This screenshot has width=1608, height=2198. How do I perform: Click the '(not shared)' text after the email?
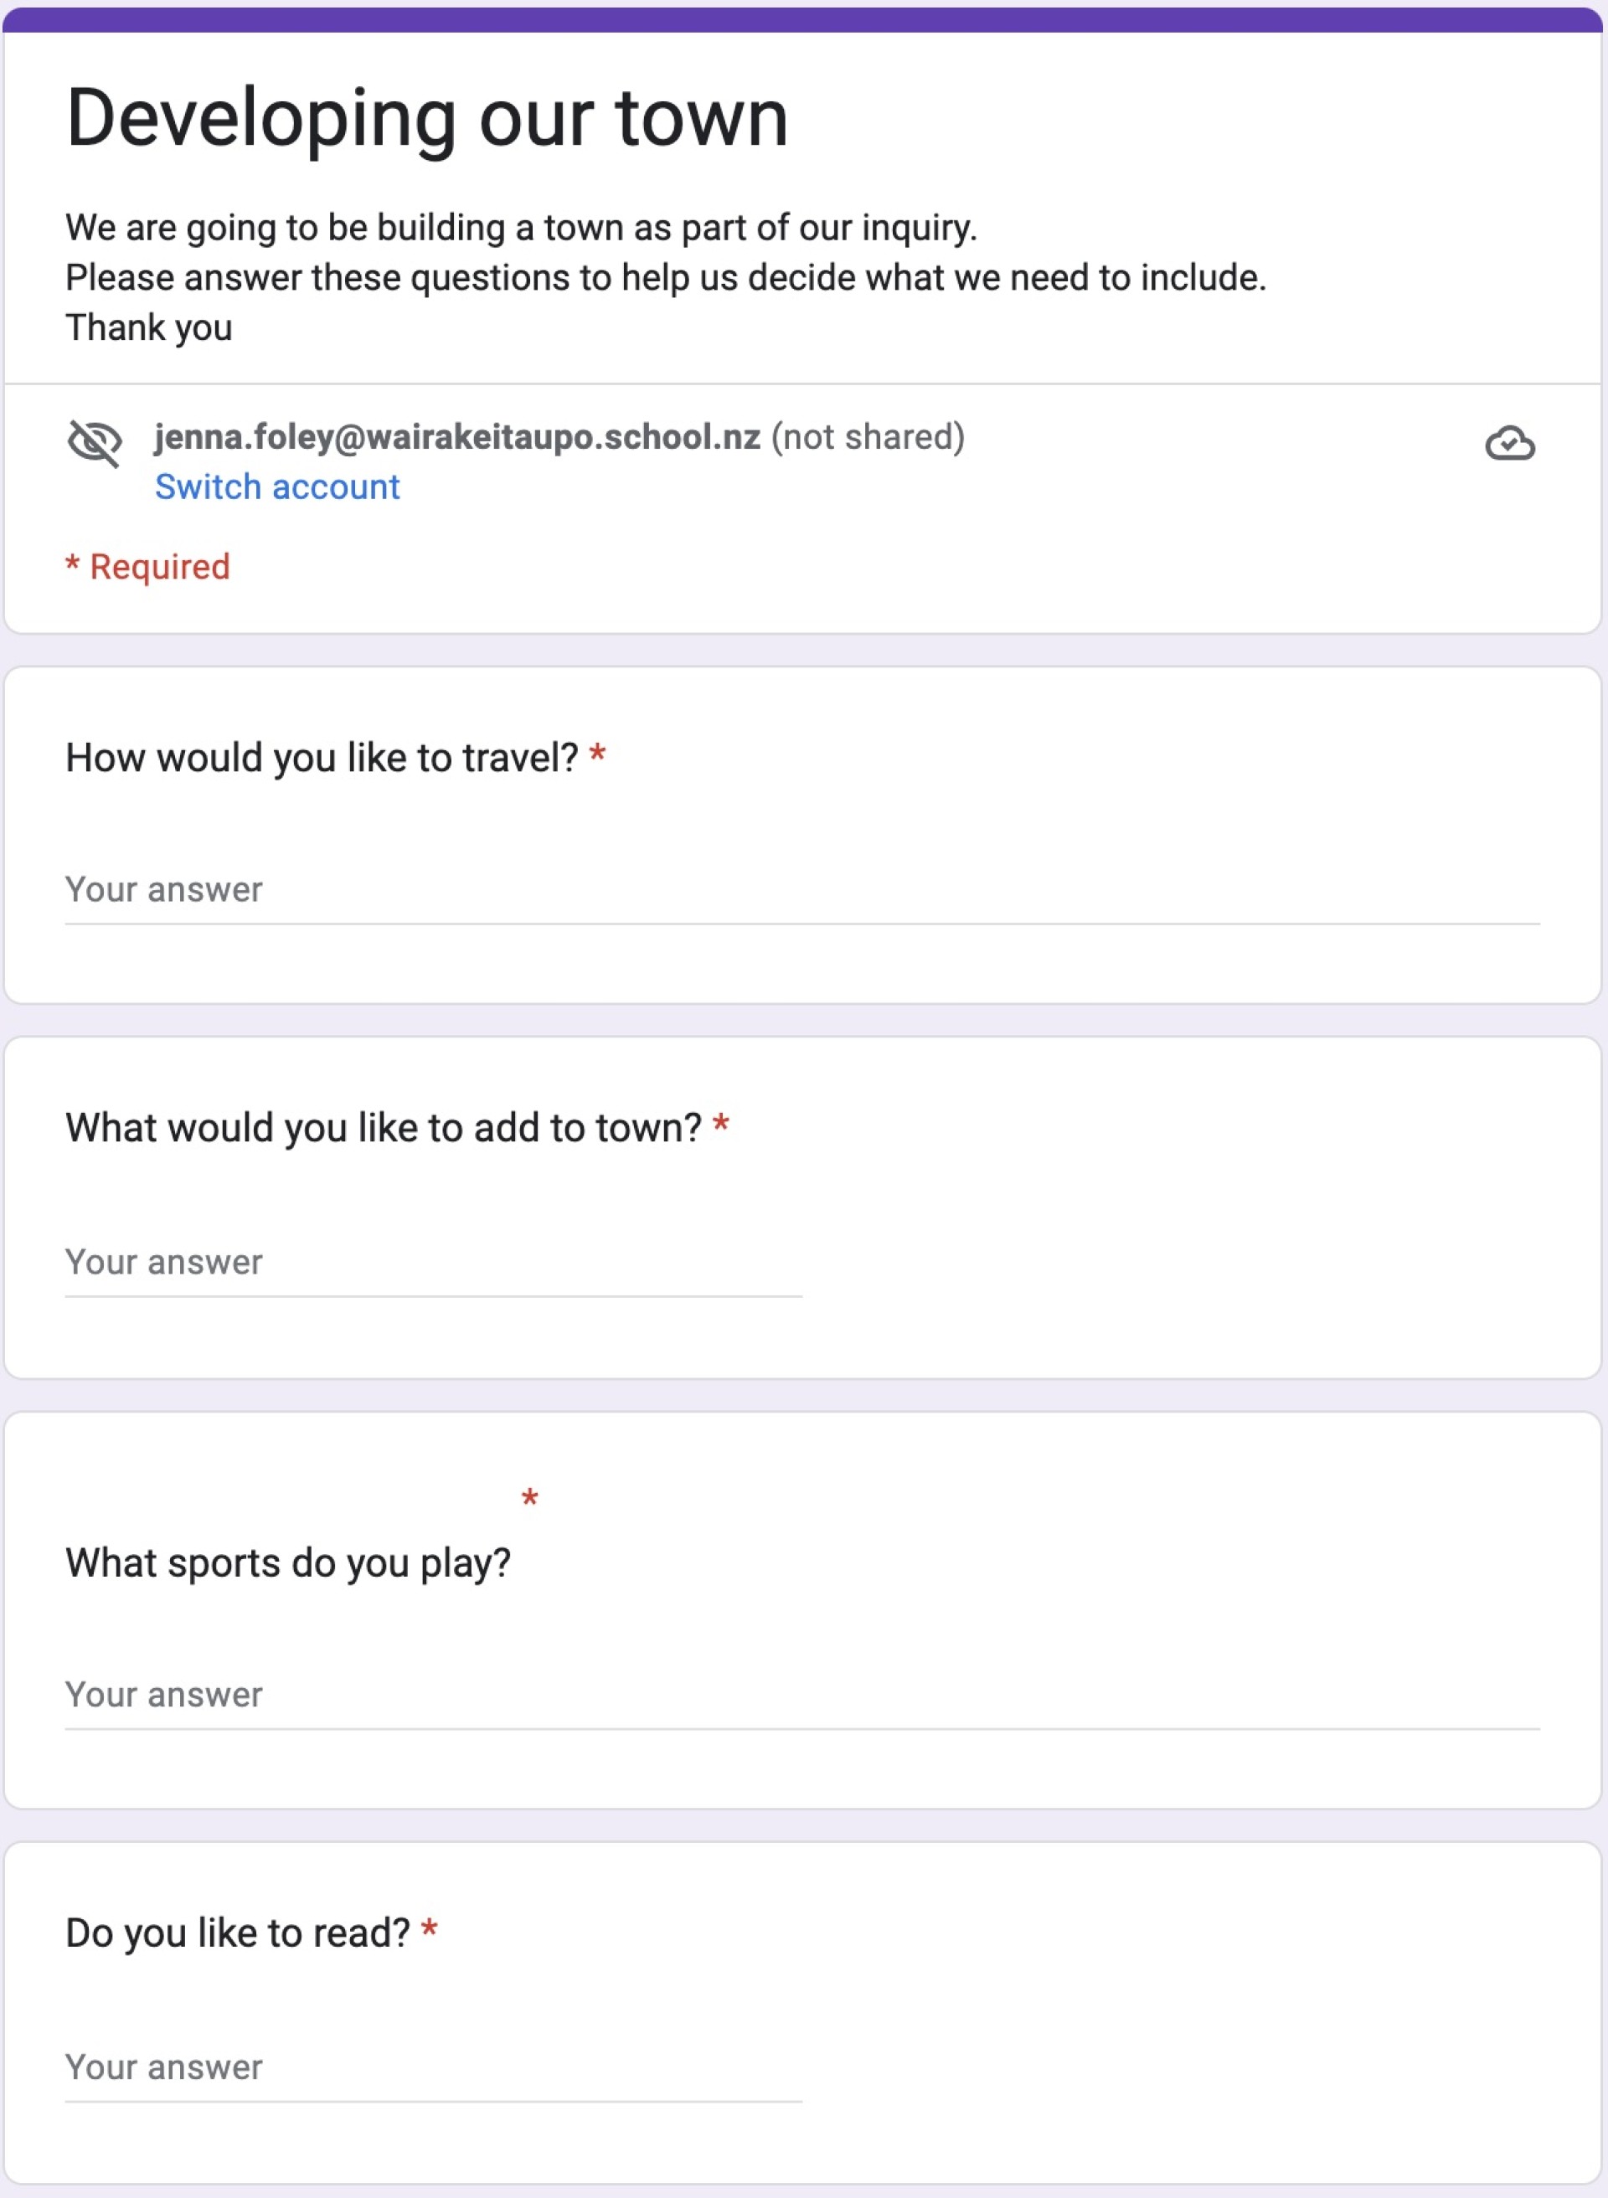pyautogui.click(x=868, y=438)
